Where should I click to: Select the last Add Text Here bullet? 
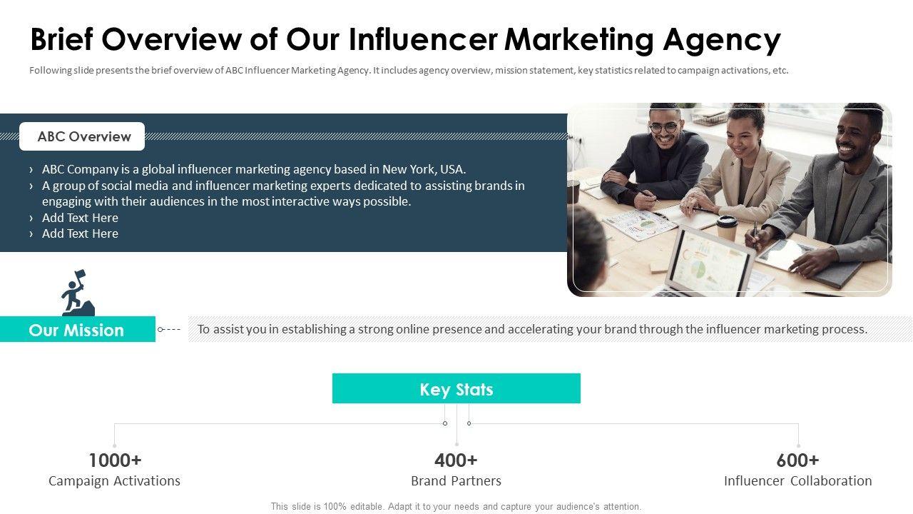pos(80,233)
